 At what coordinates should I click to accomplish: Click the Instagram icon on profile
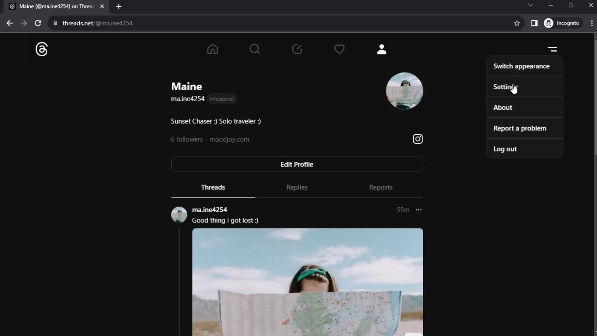(x=418, y=139)
